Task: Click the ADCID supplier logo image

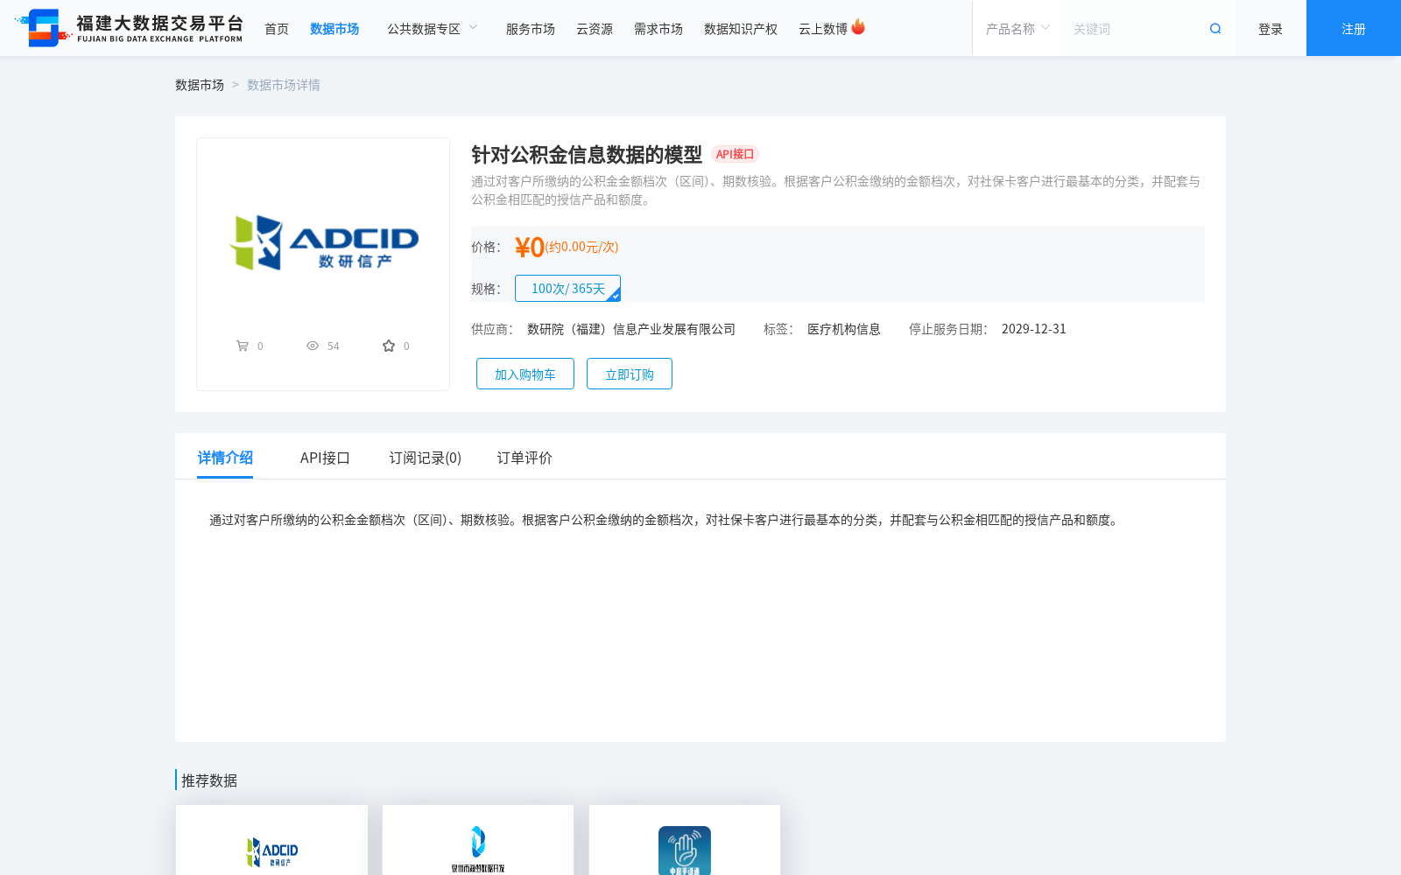Action: (x=323, y=242)
